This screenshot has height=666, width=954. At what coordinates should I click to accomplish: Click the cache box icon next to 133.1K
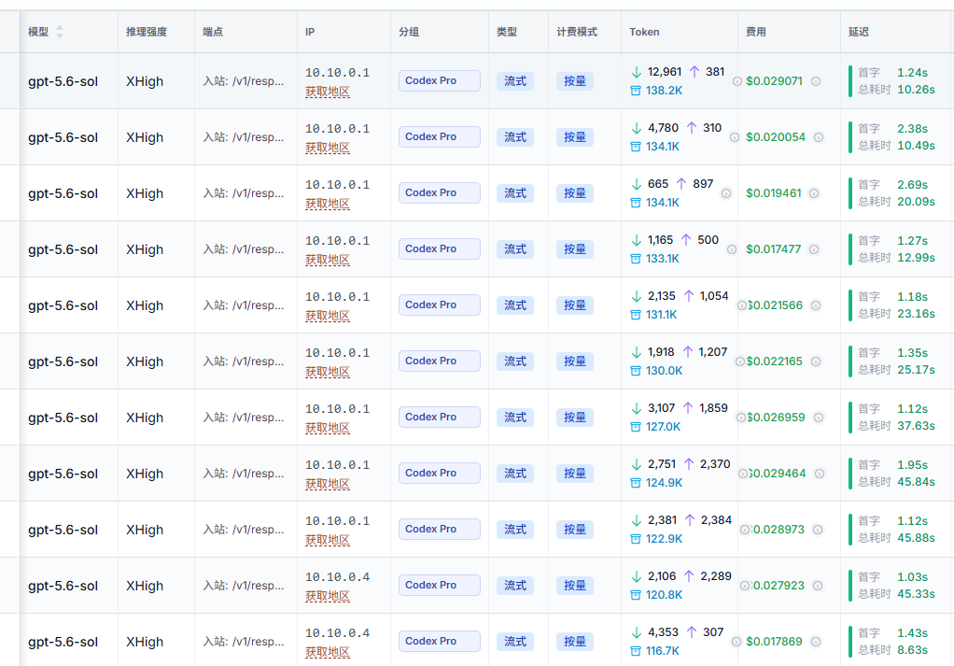pyautogui.click(x=635, y=259)
